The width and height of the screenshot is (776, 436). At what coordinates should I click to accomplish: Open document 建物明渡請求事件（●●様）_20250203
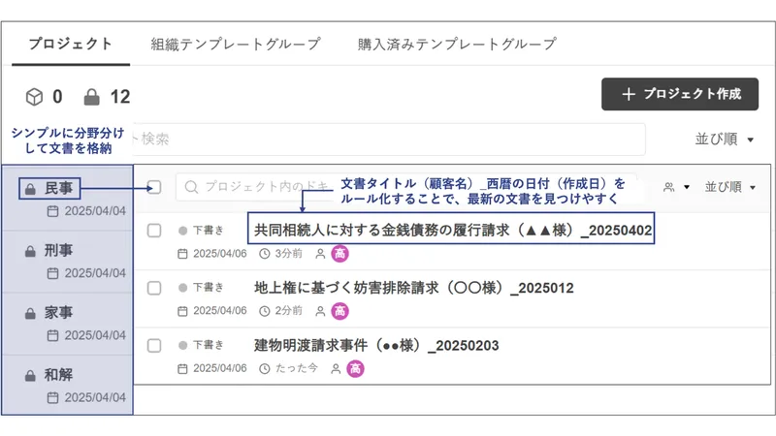coord(376,346)
